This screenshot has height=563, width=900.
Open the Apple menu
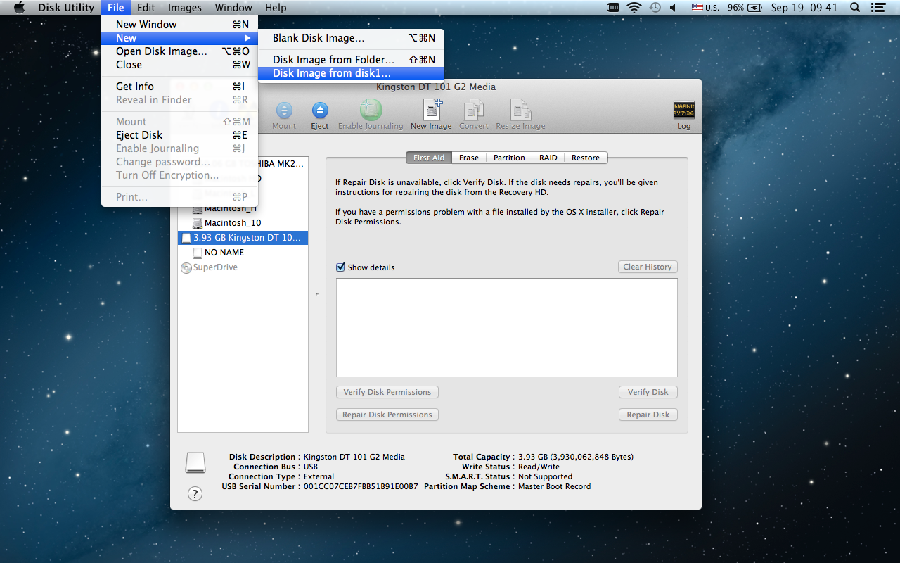pos(20,8)
